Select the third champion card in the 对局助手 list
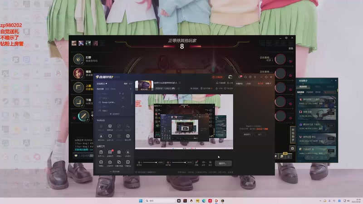 click(x=317, y=126)
